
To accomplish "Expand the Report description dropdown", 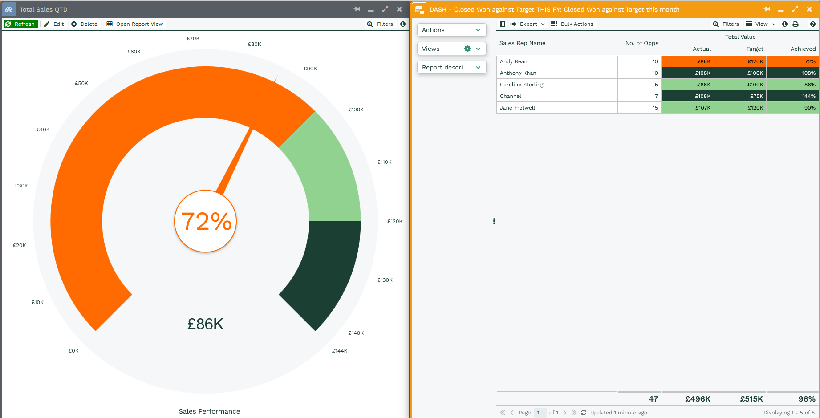I will [451, 67].
